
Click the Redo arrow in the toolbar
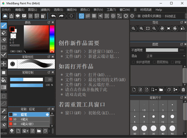[x=61, y=16]
